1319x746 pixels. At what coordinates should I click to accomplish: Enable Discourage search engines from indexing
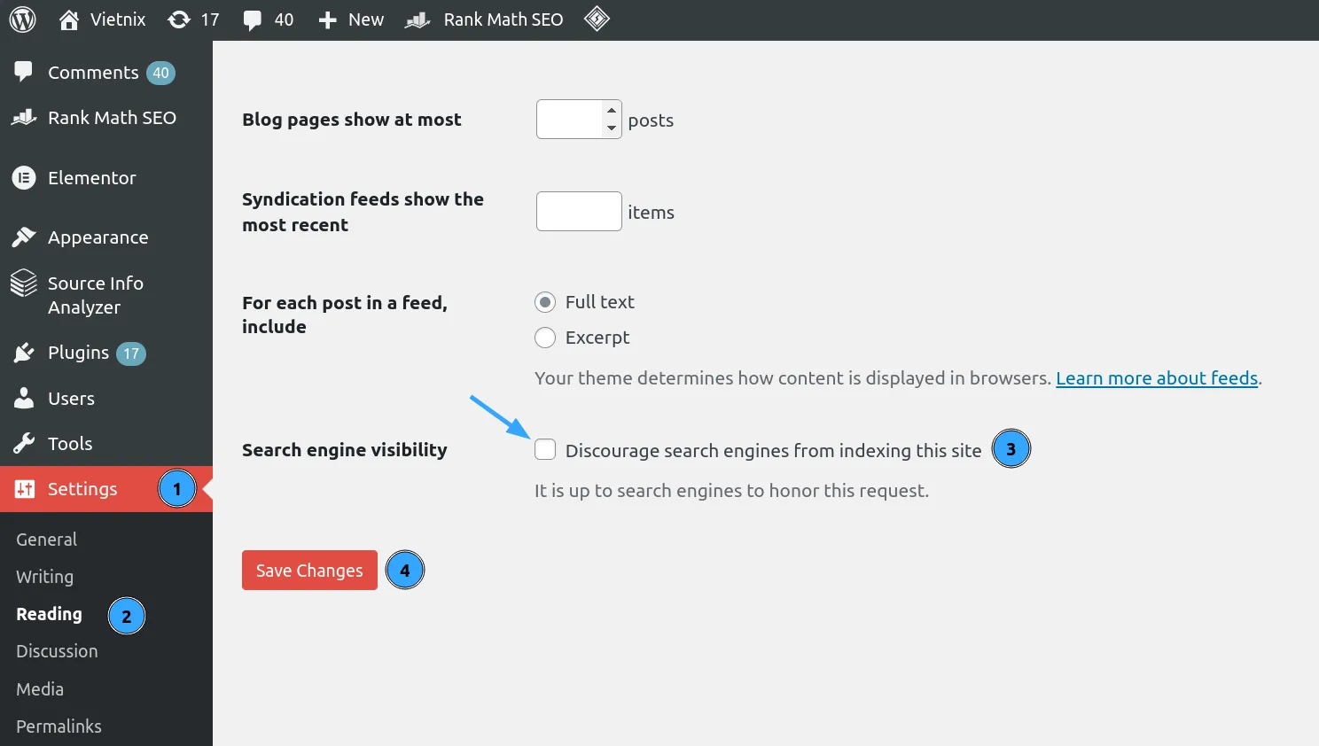(x=545, y=449)
